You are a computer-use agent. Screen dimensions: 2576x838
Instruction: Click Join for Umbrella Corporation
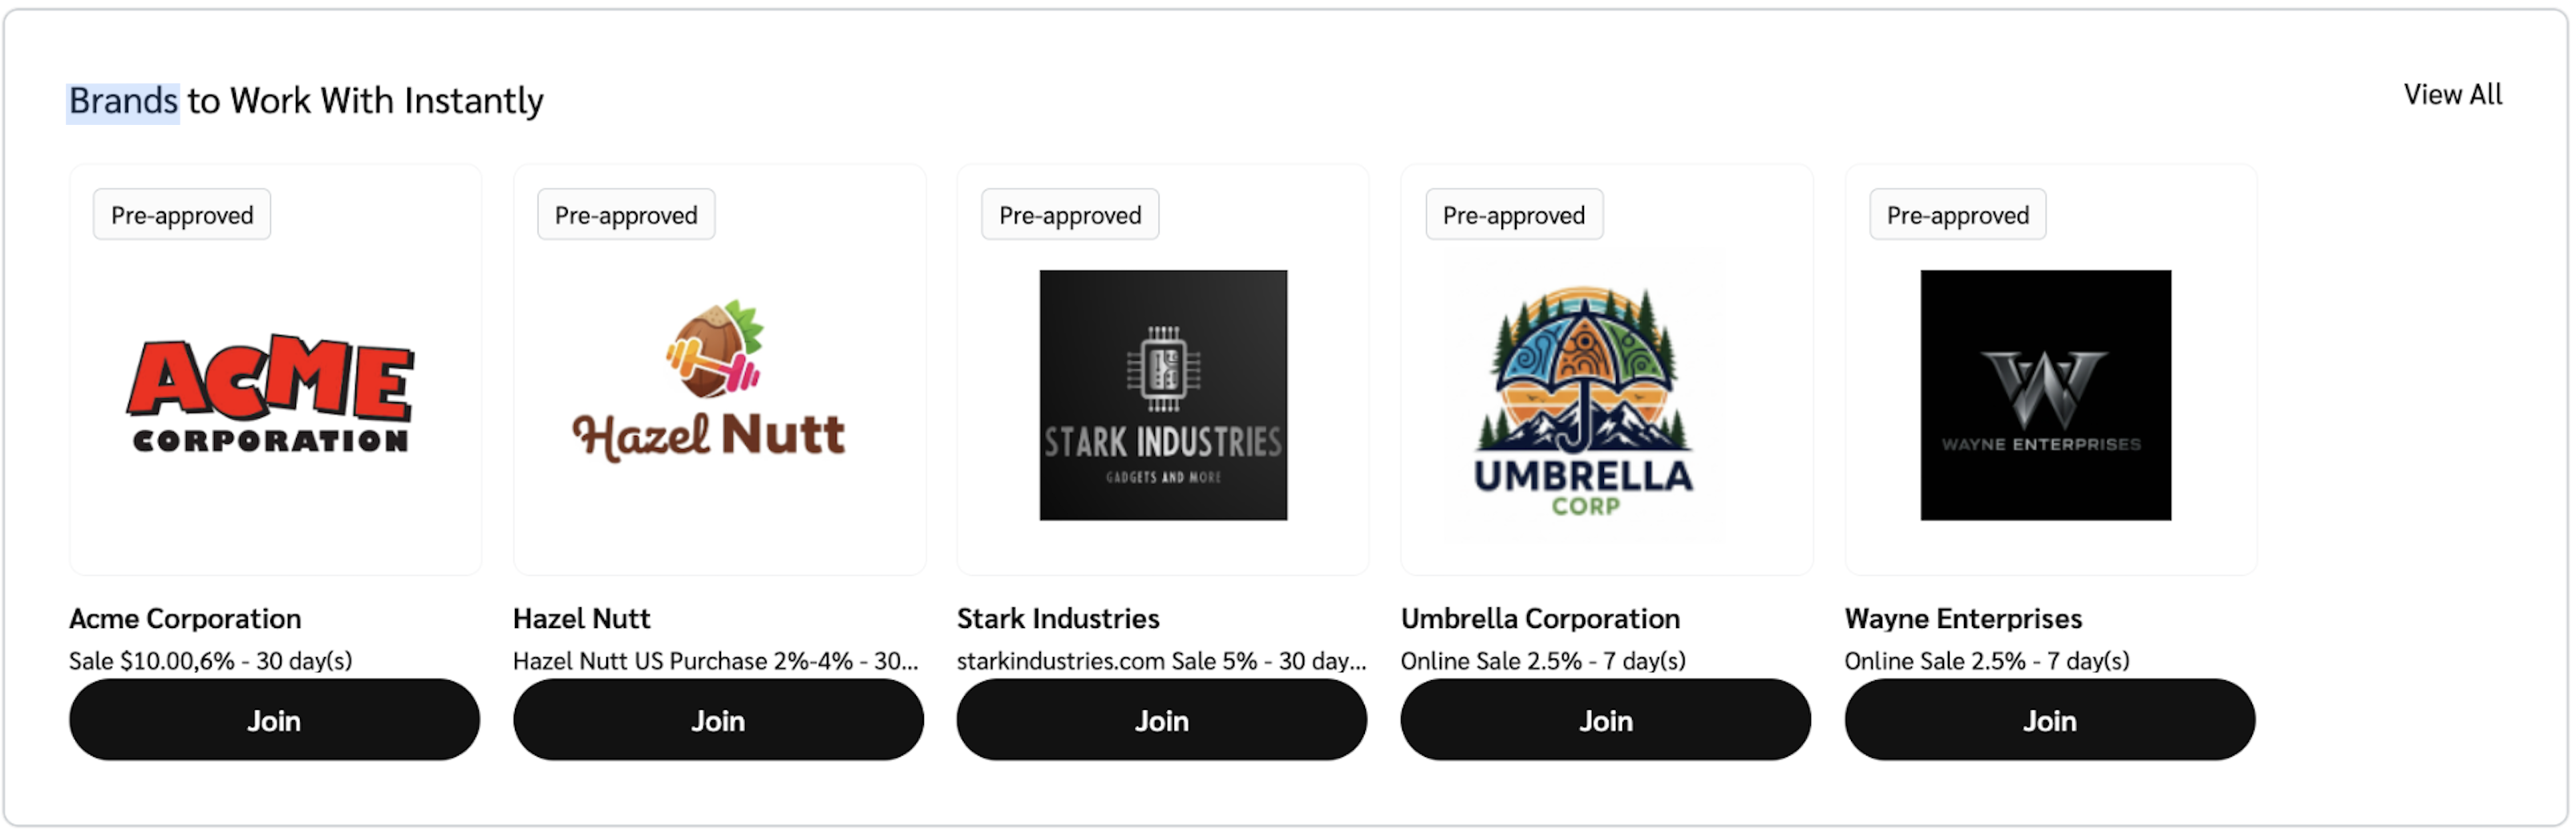(x=1605, y=720)
